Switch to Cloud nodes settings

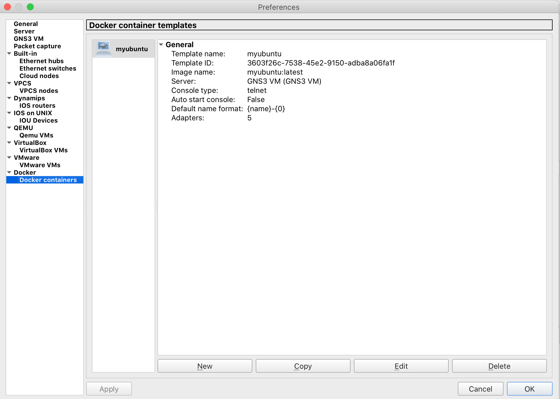point(39,76)
